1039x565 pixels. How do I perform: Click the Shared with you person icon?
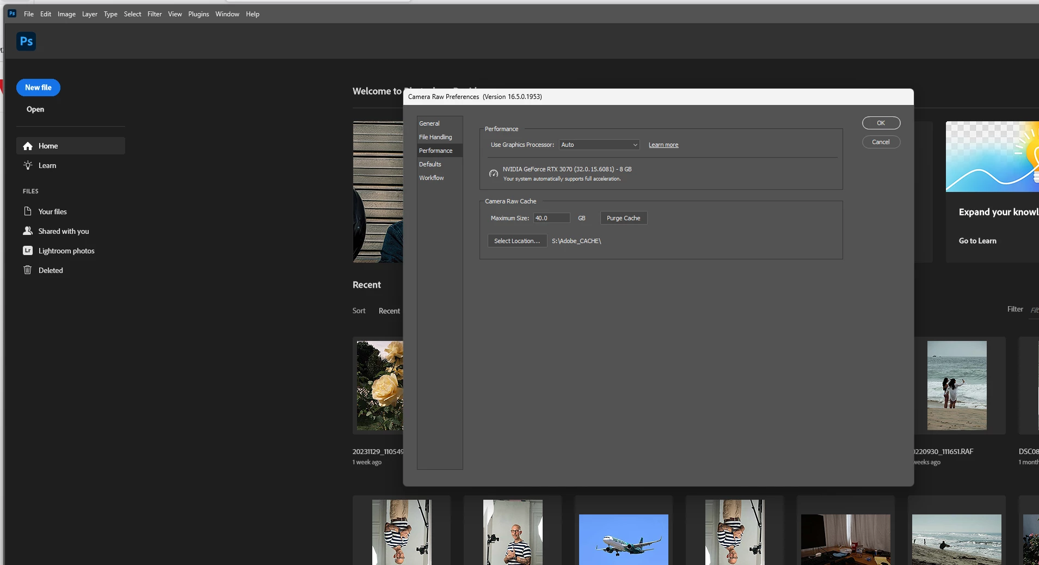pos(28,231)
